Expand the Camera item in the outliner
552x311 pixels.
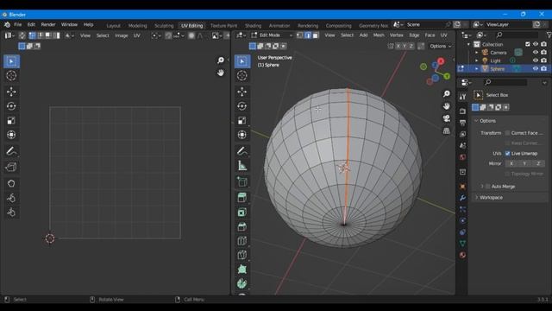point(477,53)
